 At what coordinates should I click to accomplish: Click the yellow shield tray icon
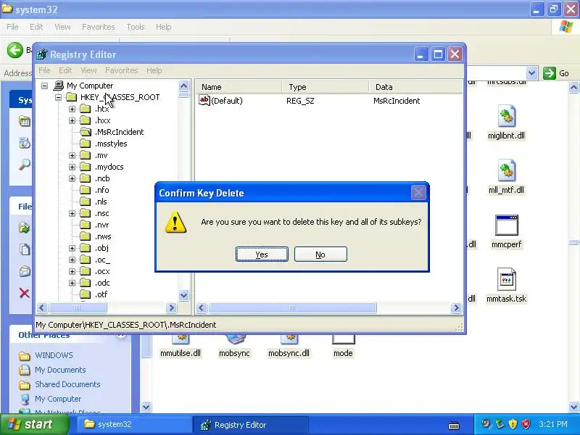(x=513, y=424)
